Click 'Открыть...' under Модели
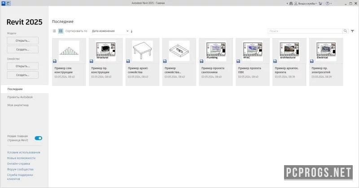 23,41
